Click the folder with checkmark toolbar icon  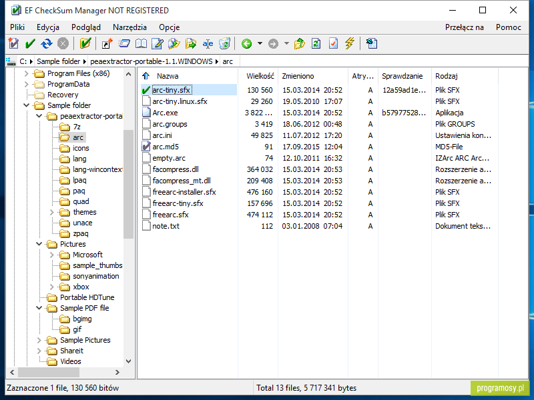[x=85, y=43]
